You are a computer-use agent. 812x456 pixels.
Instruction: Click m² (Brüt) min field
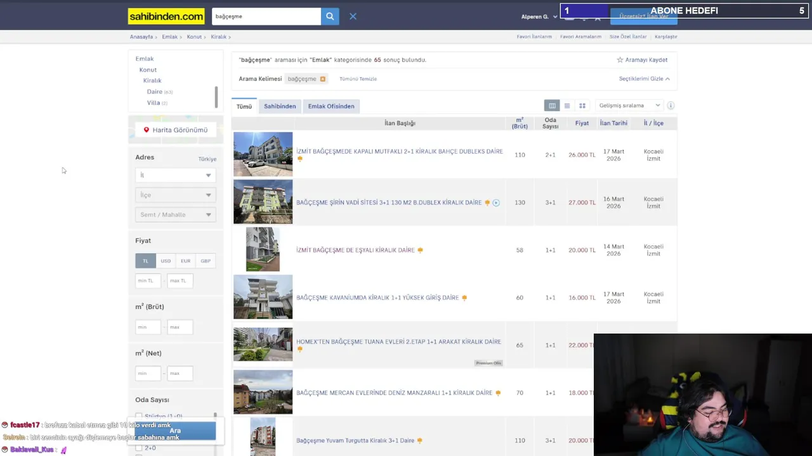148,327
